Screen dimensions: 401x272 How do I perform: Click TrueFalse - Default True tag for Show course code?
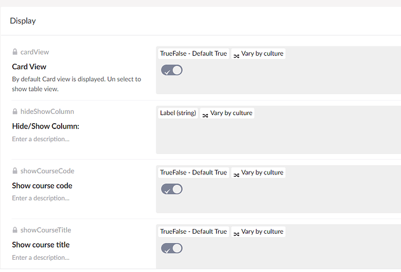(x=194, y=173)
